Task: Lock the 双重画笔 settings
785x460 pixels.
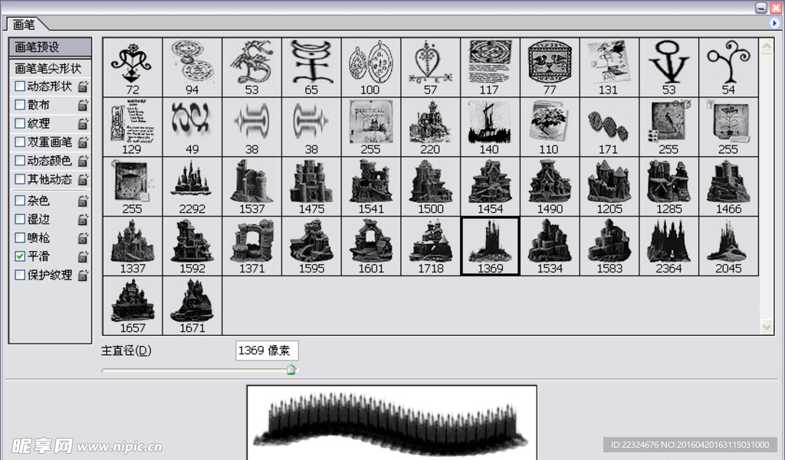Action: click(82, 142)
